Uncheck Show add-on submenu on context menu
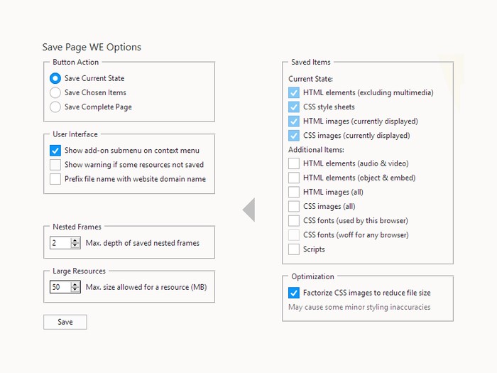This screenshot has height=373, width=497. click(55, 151)
